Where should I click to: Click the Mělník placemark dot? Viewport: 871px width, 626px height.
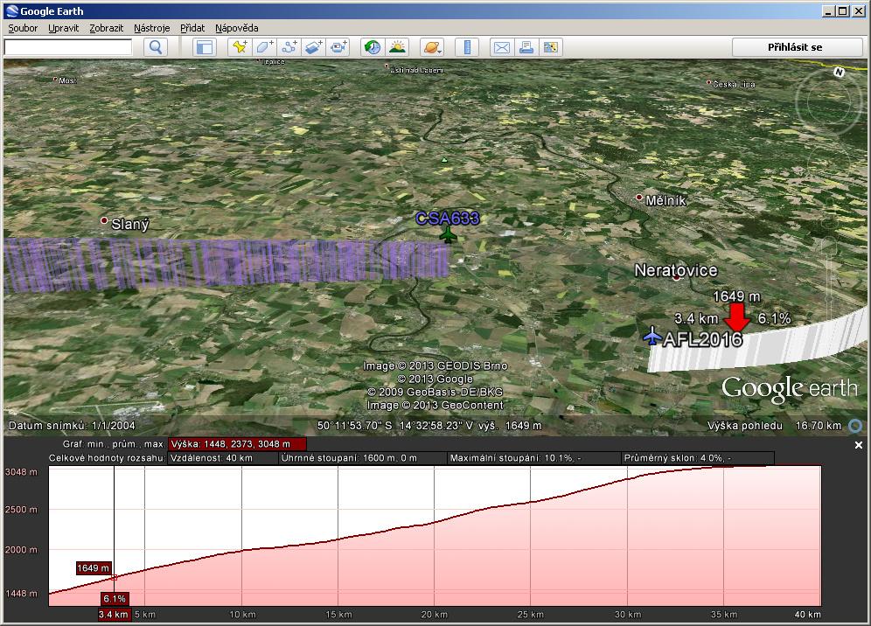[x=638, y=198]
